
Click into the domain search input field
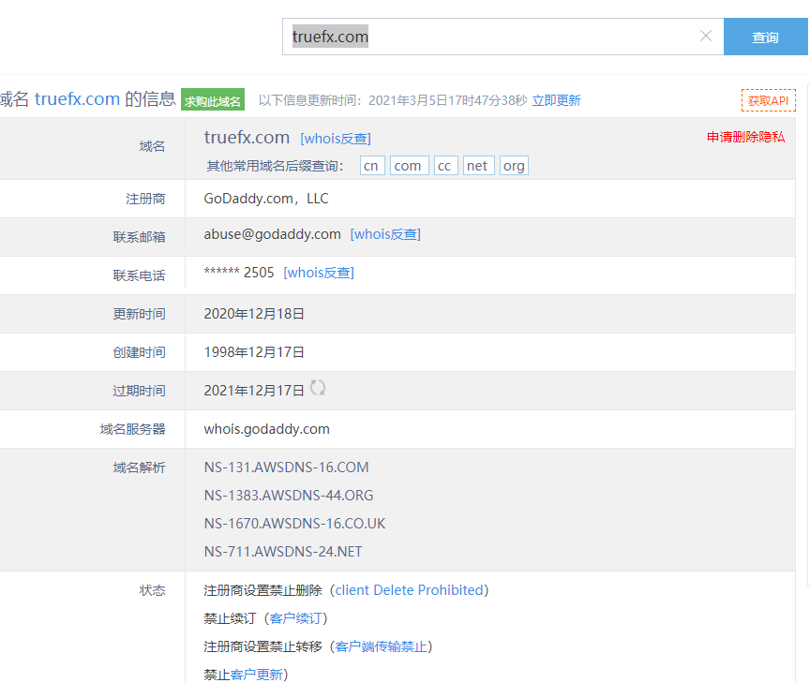click(x=487, y=37)
